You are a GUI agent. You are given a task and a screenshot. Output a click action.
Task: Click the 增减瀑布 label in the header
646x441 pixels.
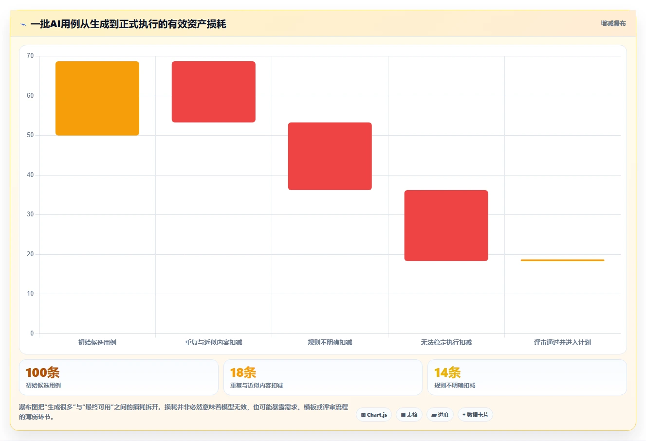tap(613, 23)
